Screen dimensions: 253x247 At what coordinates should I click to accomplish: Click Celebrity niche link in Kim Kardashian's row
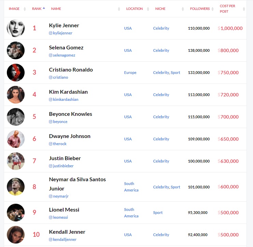click(x=161, y=95)
